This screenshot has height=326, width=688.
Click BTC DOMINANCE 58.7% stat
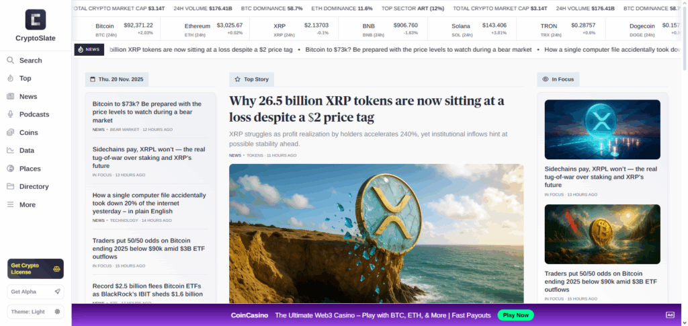pos(271,8)
